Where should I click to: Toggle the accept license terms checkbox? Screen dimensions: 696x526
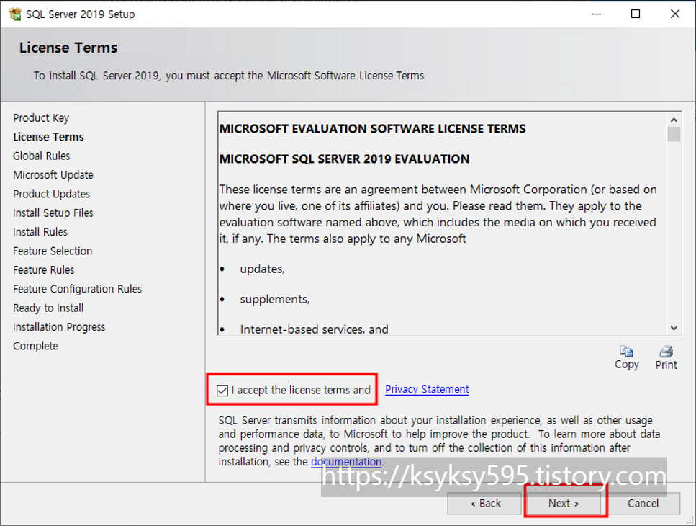[x=222, y=391]
